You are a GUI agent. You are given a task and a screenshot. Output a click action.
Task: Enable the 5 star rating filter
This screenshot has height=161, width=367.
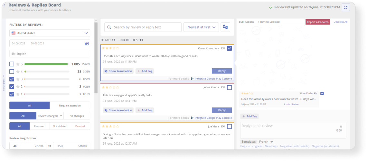click(12, 64)
